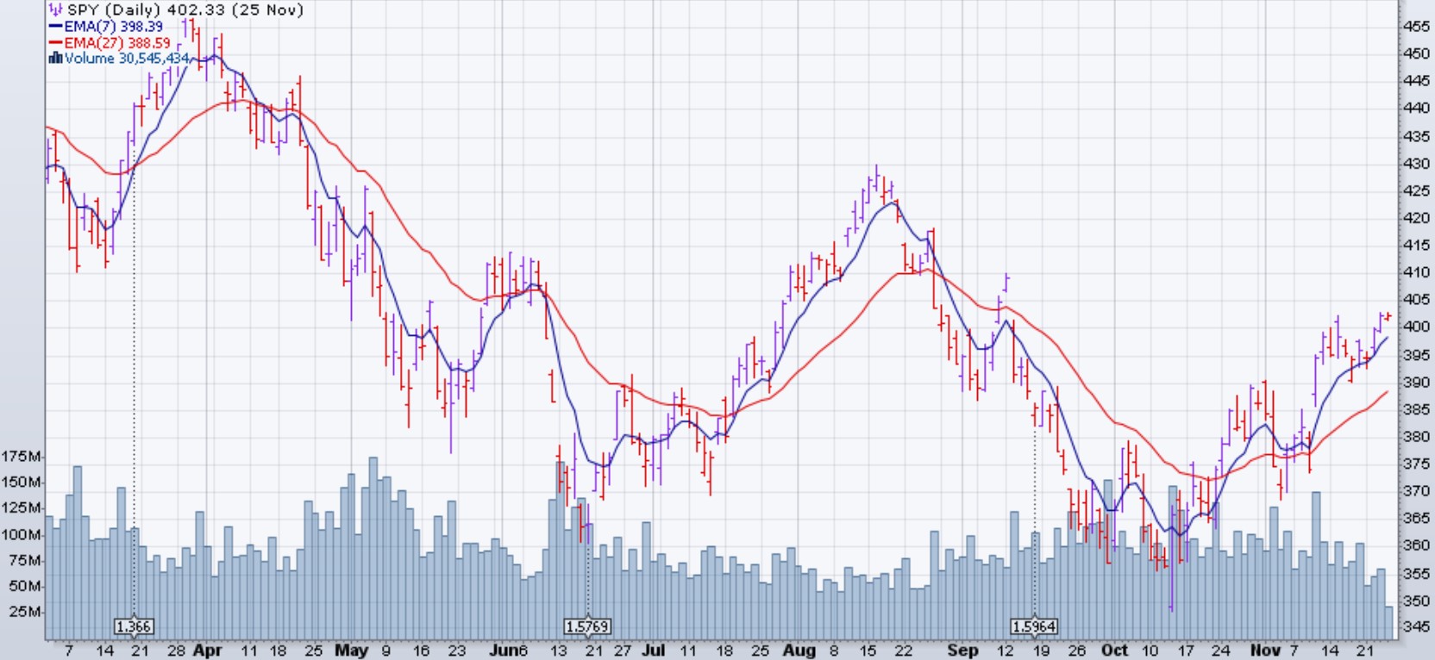Click the 175M volume axis label
Screen dimensions: 1435x660
tap(22, 457)
